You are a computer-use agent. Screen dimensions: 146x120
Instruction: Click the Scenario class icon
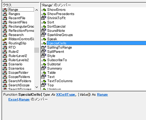tap(5, 64)
